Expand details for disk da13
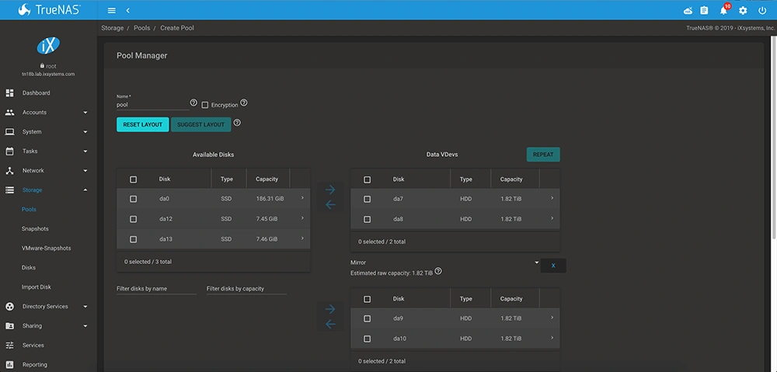 tap(301, 239)
